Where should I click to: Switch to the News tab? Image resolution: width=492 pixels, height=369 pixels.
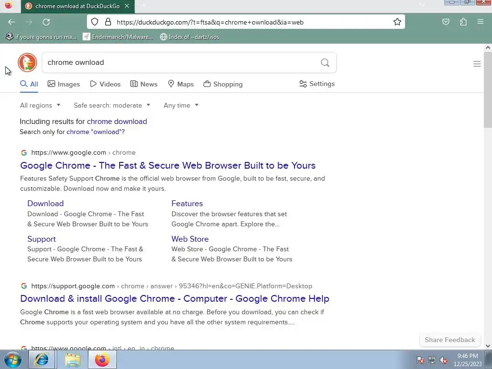pyautogui.click(x=144, y=84)
